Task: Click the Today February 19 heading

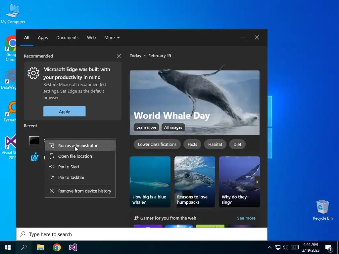Action: pos(150,56)
